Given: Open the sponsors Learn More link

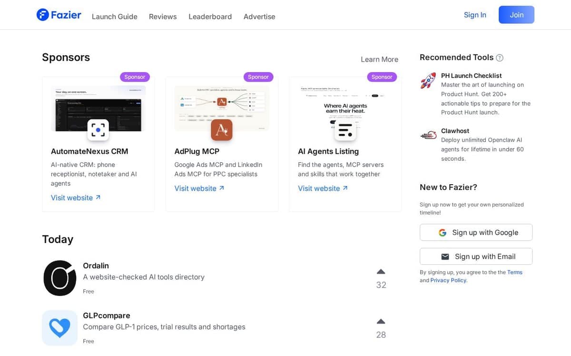Looking at the screenshot, I should pyautogui.click(x=379, y=59).
